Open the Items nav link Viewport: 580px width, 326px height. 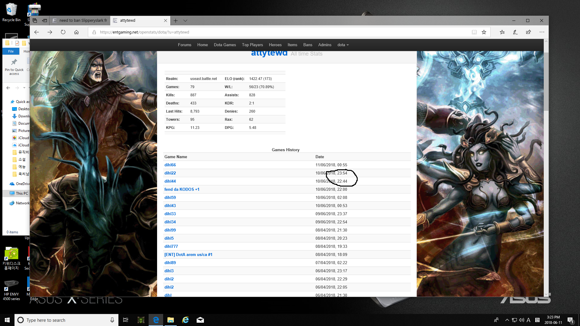[x=292, y=45]
